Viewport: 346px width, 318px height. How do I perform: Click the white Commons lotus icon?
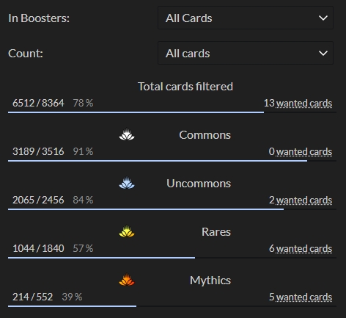point(127,134)
